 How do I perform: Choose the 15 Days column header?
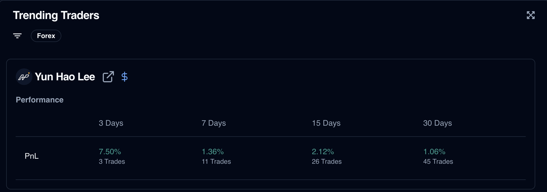(x=326, y=123)
